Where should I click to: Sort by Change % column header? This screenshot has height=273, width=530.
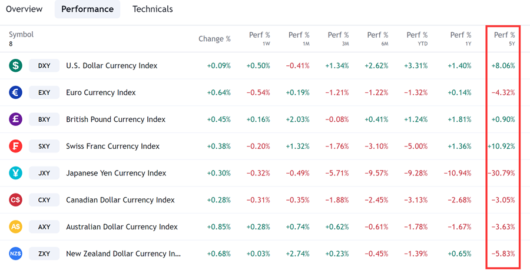tap(214, 39)
